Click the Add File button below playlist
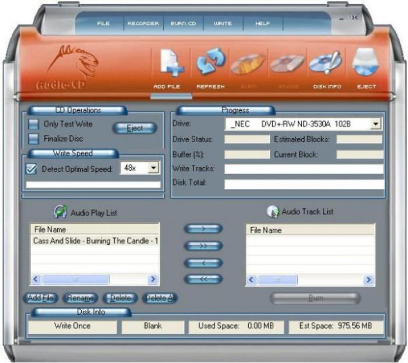408x363 pixels. (x=41, y=298)
